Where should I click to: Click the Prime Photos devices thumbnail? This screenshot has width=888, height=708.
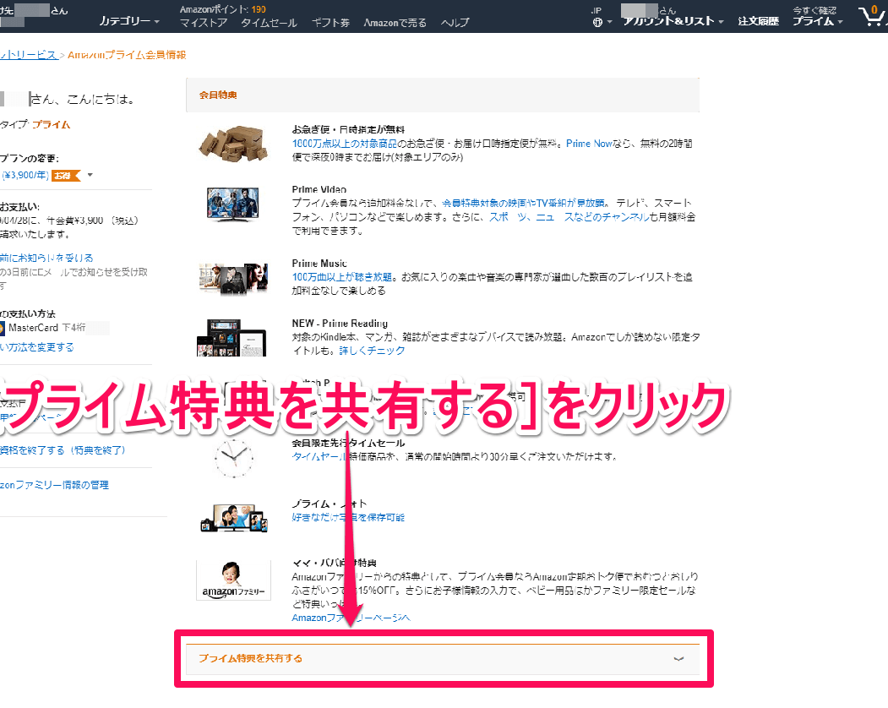pos(234,518)
